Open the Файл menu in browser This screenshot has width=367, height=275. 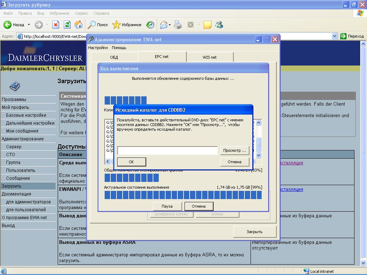point(8,13)
